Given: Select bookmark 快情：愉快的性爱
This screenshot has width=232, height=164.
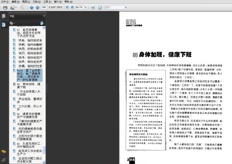Looking at the screenshot, I should click(x=30, y=66).
